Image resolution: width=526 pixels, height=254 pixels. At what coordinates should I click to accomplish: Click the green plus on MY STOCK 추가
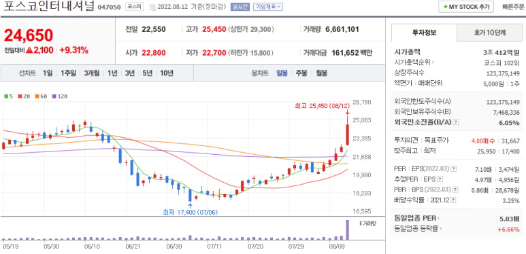coord(445,7)
